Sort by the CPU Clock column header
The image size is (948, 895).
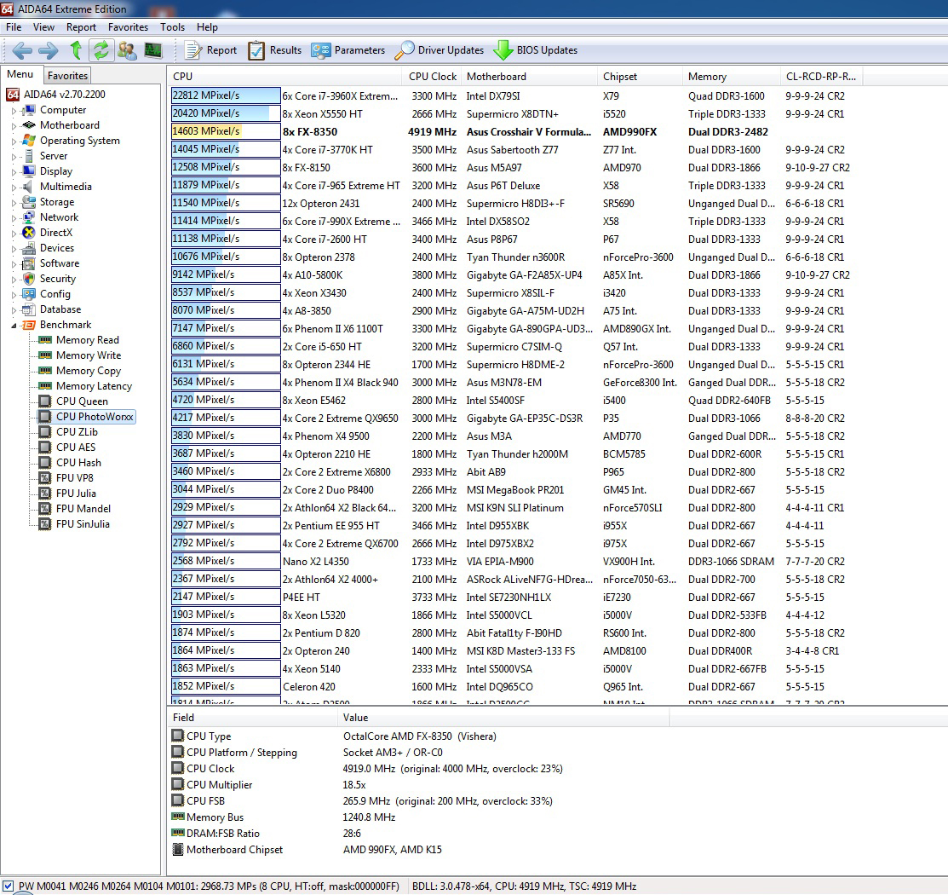tap(432, 76)
